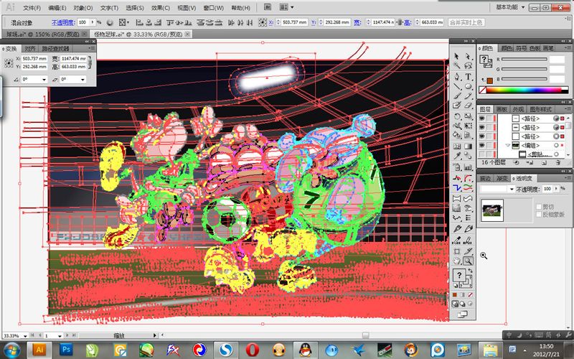The width and height of the screenshot is (574, 359).
Task: Select the Lasso tool
Action: (468, 65)
